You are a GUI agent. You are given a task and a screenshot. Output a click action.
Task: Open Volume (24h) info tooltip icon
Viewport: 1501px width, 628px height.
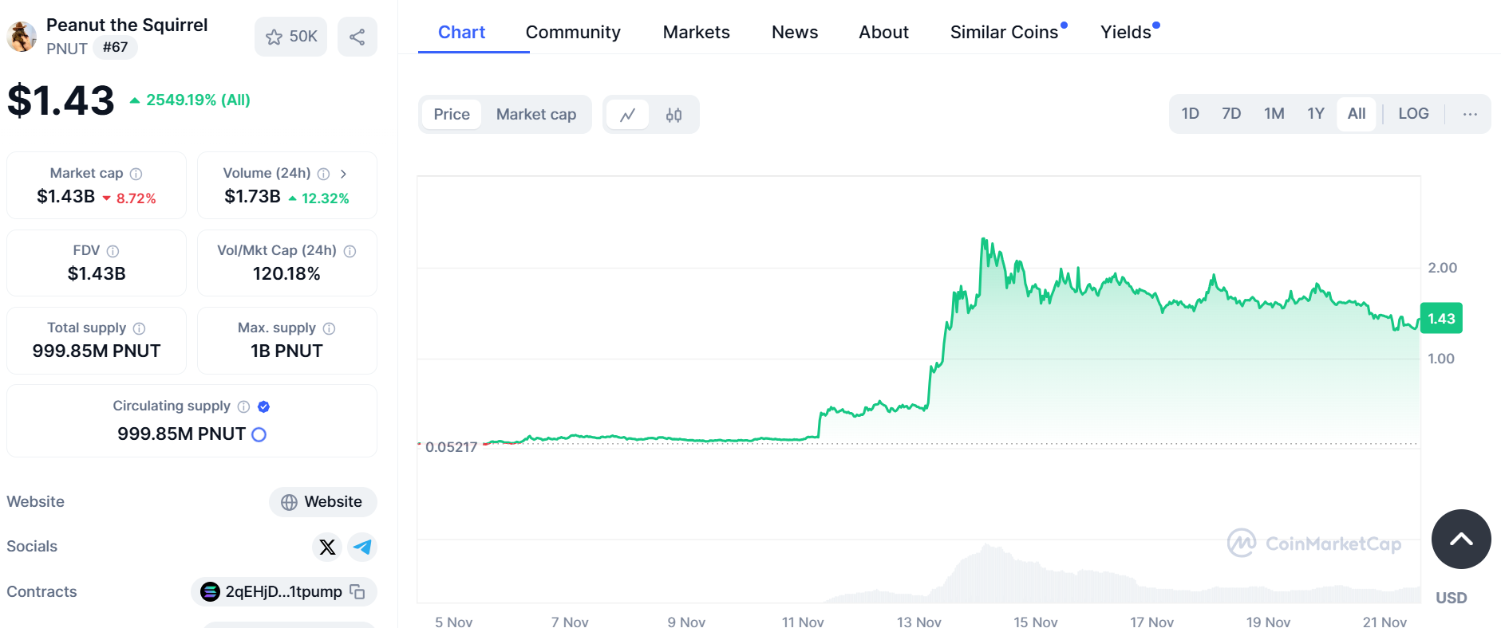pos(323,174)
